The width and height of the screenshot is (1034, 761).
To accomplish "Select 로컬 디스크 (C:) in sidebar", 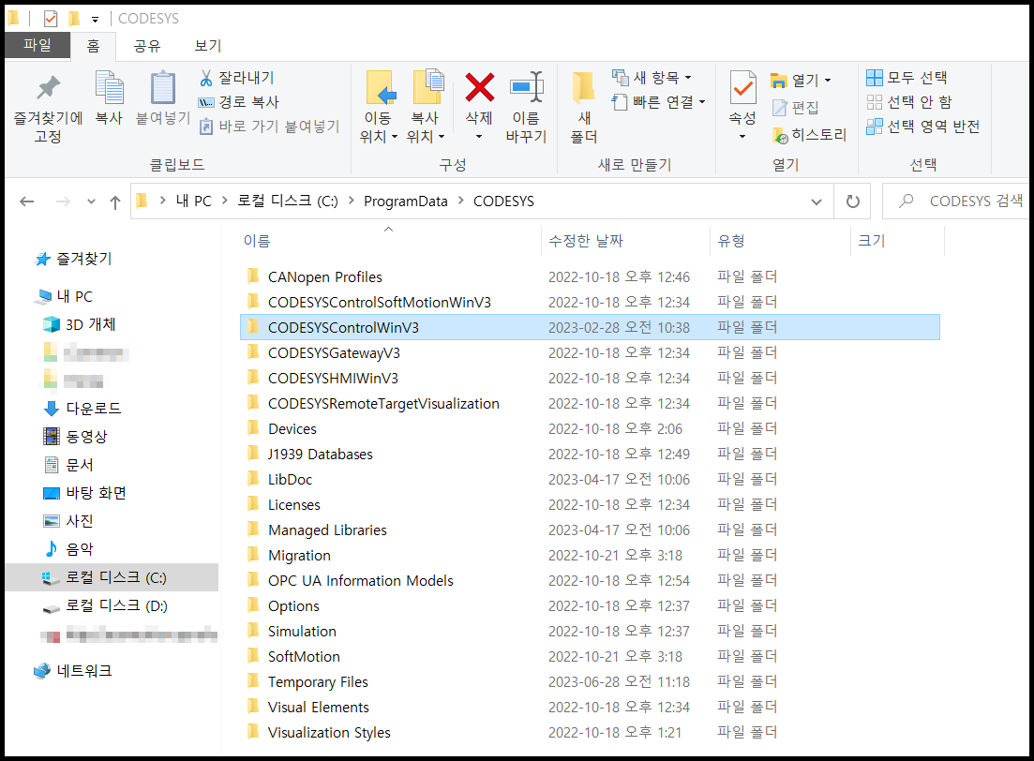I will coord(112,577).
